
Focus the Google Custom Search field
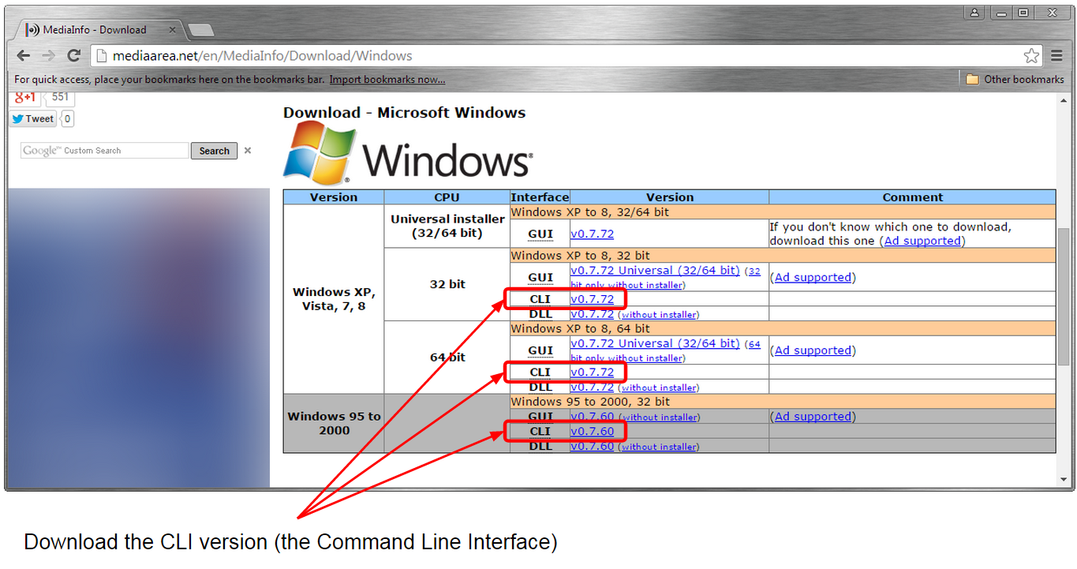coord(105,150)
